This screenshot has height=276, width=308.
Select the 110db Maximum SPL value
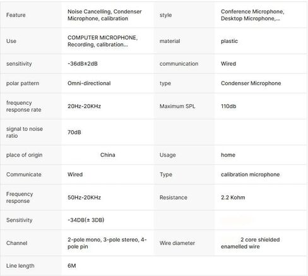coord(228,106)
